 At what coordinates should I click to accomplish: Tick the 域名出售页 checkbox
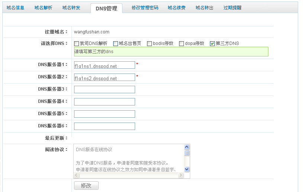[116, 43]
